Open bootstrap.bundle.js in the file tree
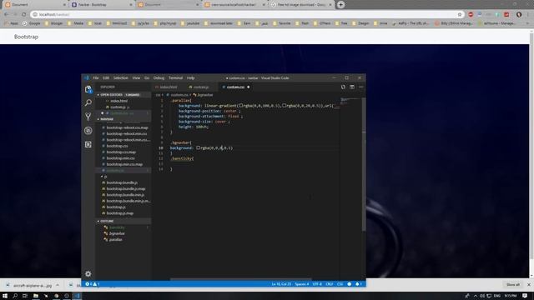Screen dimensions: 534x300 tap(122, 182)
